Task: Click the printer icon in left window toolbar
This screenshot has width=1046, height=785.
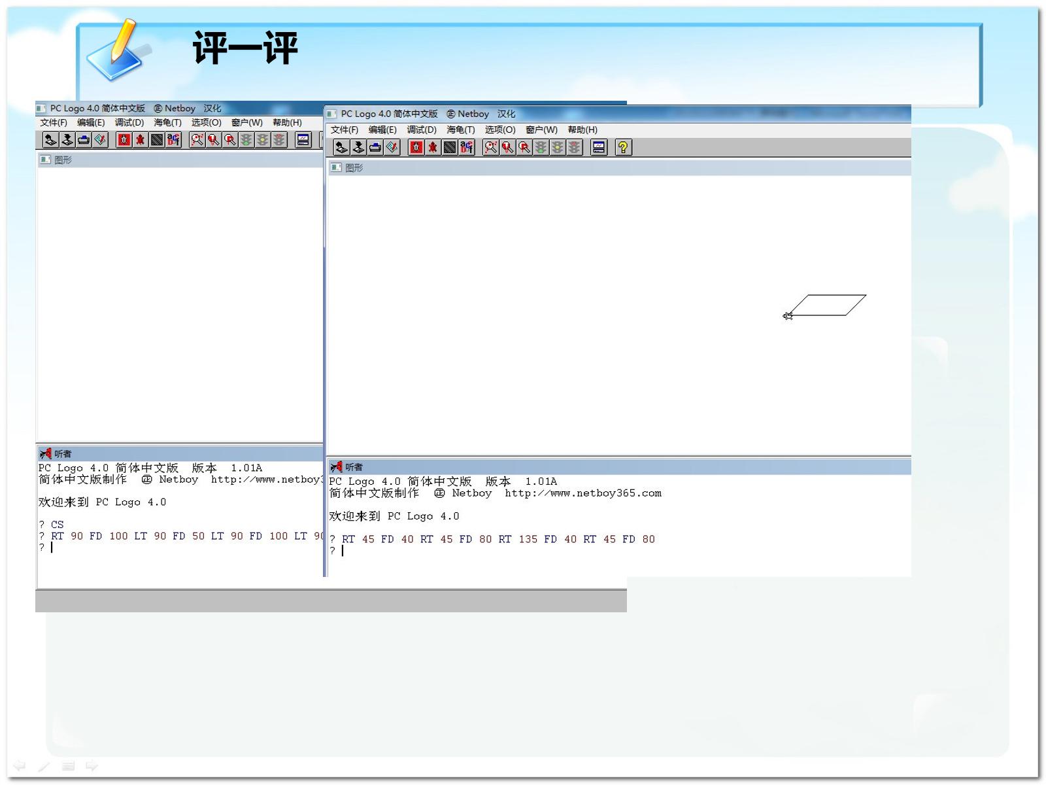Action: click(84, 139)
